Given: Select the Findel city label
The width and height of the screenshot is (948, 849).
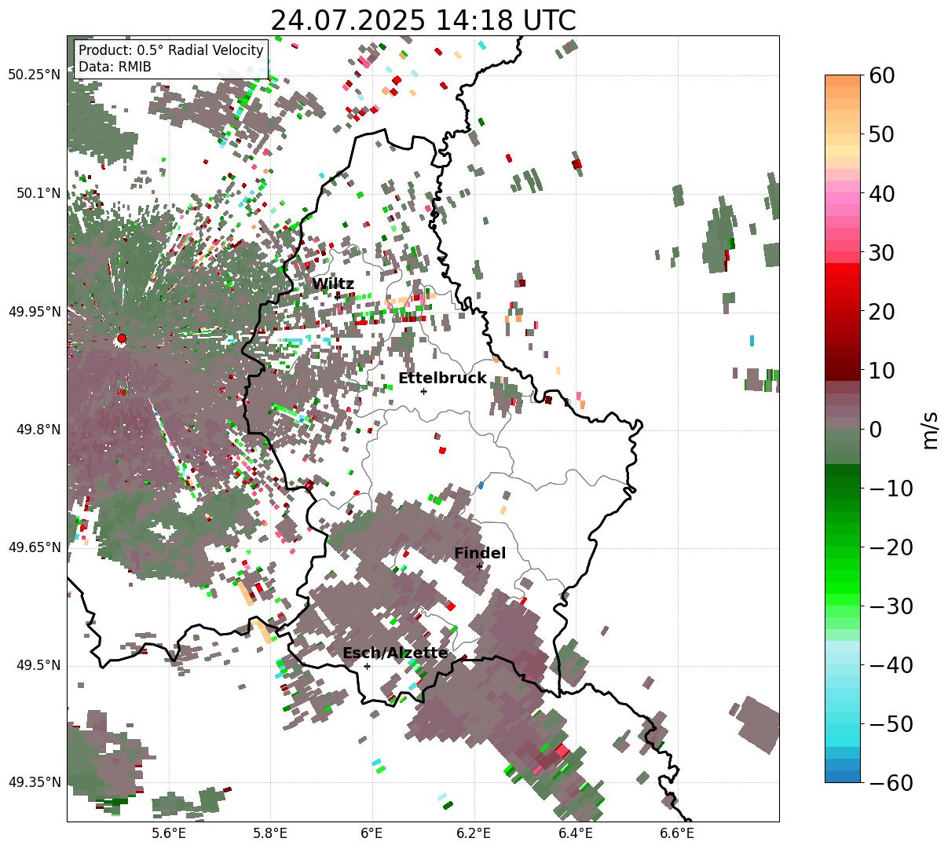Looking at the screenshot, I should [480, 554].
